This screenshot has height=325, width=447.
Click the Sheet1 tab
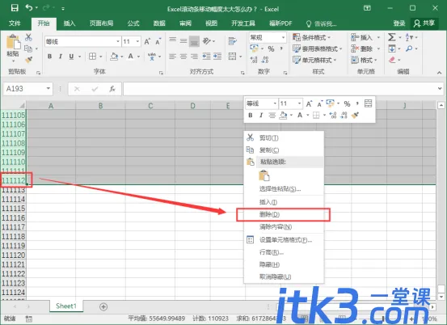[x=66, y=306]
